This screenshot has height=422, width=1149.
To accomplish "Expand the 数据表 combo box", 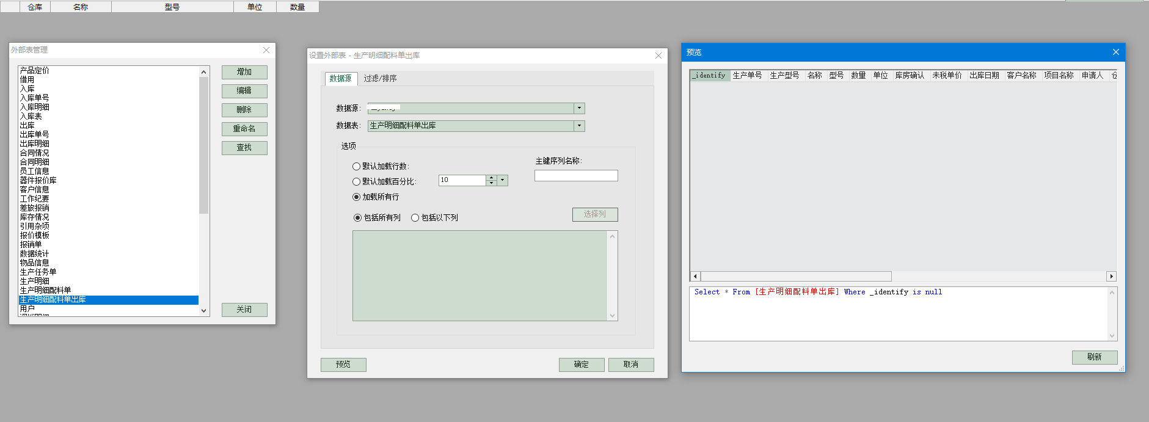I will pyautogui.click(x=579, y=126).
